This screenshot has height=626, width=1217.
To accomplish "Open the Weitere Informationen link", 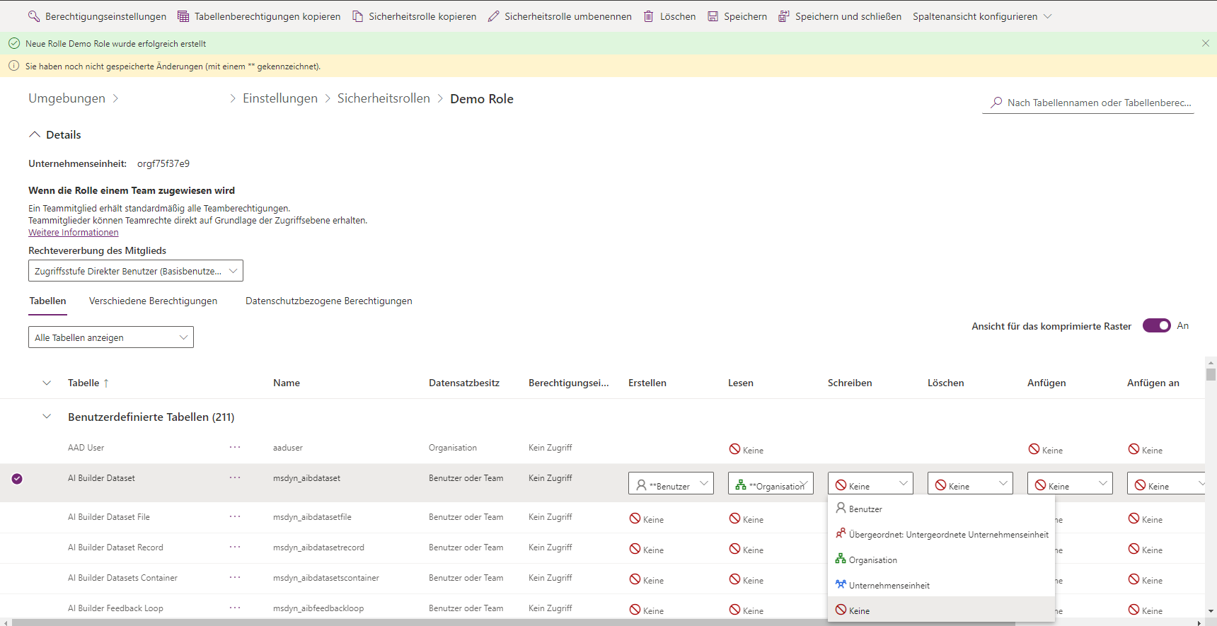I will tap(74, 233).
